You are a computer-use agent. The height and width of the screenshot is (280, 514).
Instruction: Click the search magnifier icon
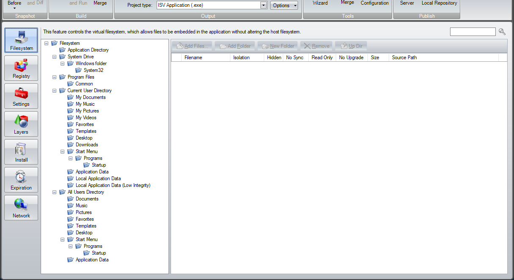pos(502,31)
